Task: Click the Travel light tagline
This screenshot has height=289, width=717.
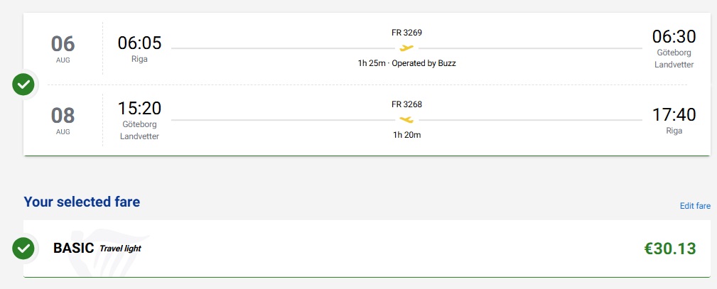Action: coord(120,249)
